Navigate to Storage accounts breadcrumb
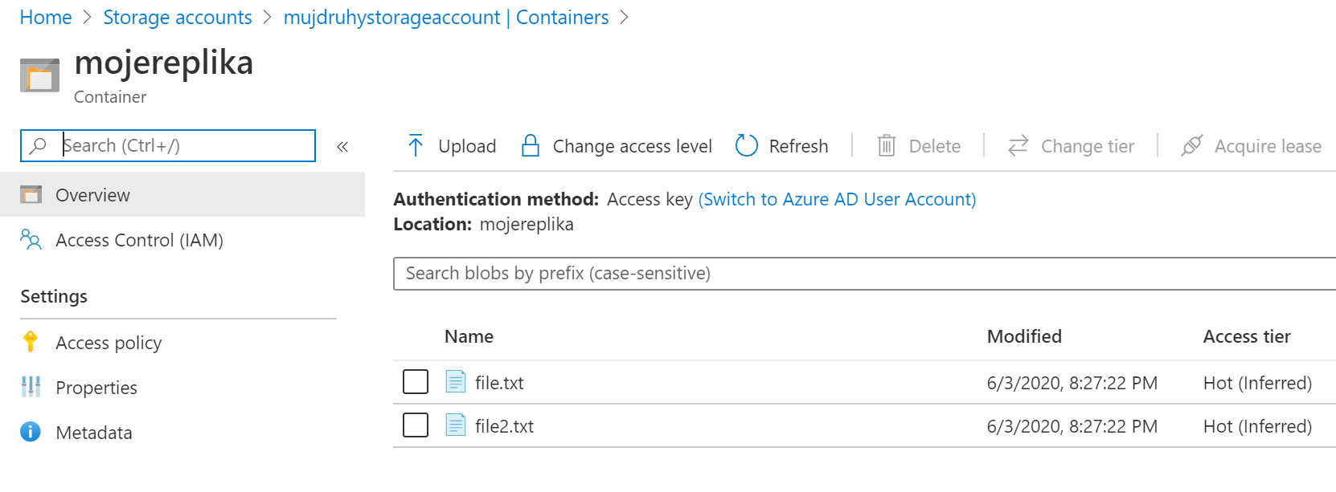Viewport: 1336px width, 492px height. (178, 18)
